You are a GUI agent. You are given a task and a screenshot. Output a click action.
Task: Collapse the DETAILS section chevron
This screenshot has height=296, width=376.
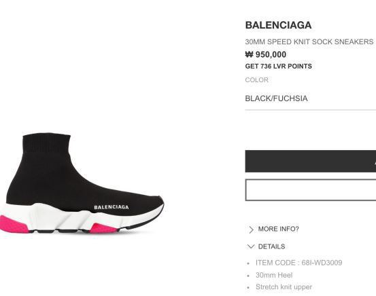click(x=251, y=246)
